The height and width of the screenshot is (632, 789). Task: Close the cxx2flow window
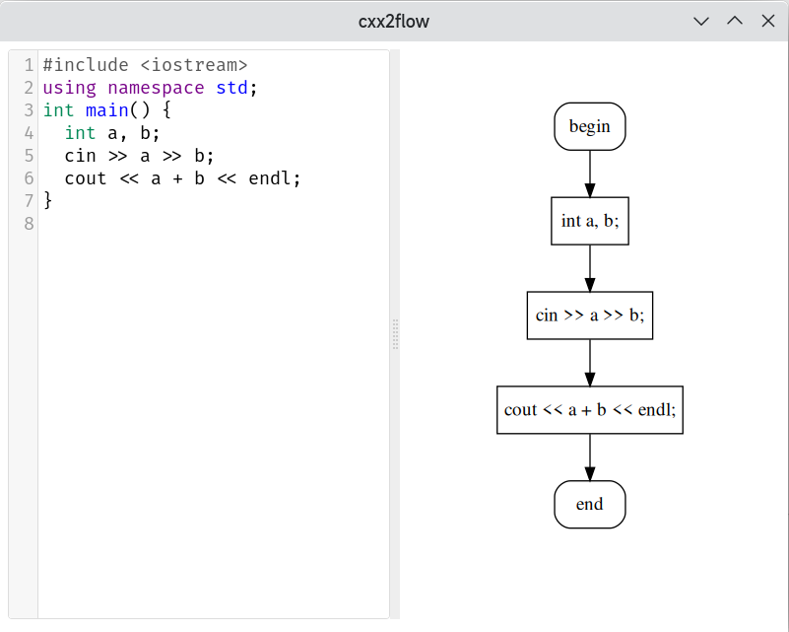pos(768,21)
